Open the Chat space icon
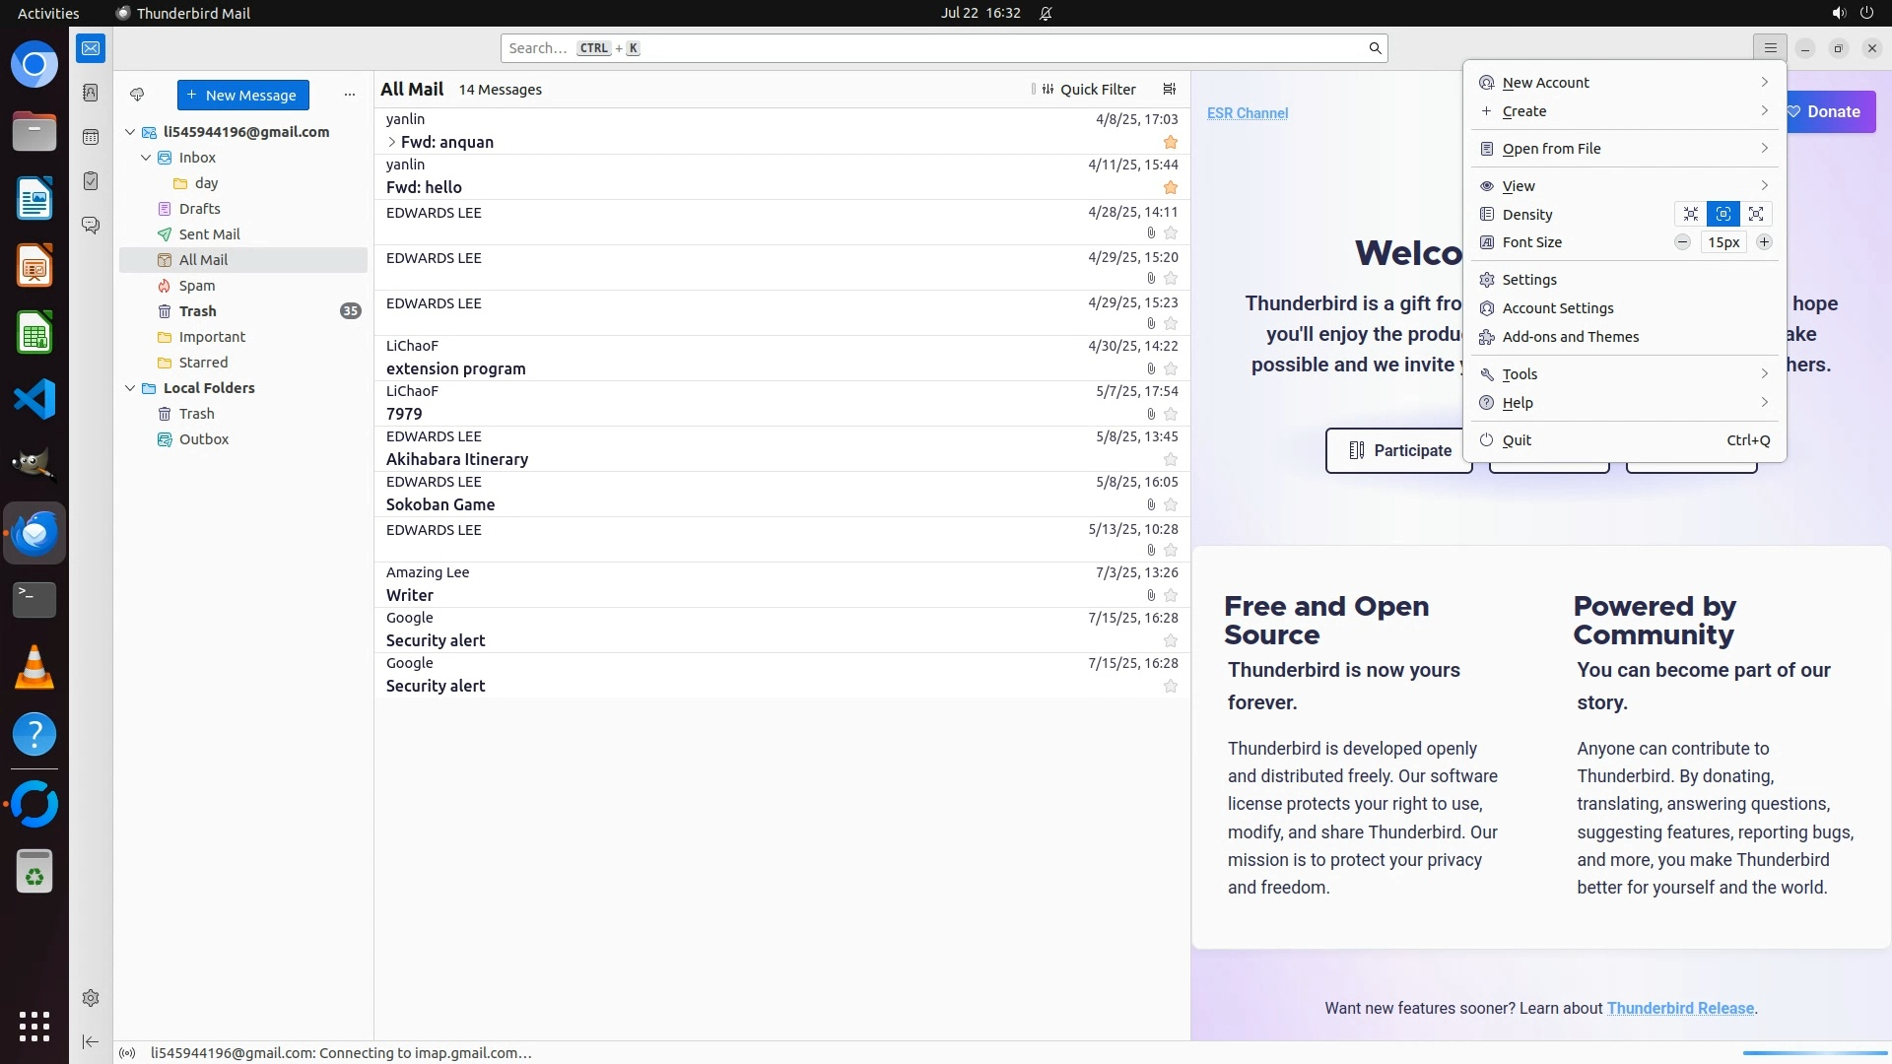The height and width of the screenshot is (1064, 1892). click(91, 226)
